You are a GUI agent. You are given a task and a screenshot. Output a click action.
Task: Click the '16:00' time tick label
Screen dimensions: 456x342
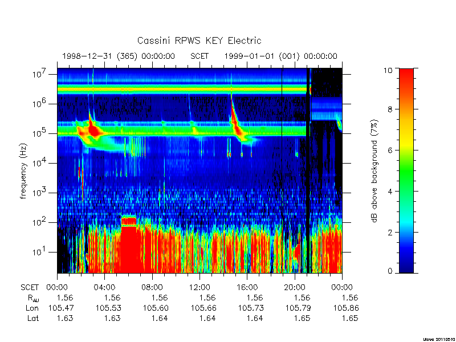(x=247, y=288)
